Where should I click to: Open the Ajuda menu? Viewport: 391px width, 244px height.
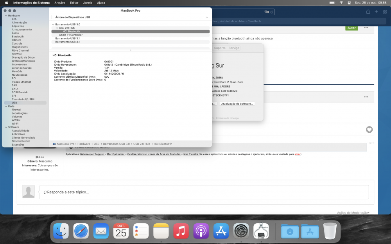click(101, 3)
